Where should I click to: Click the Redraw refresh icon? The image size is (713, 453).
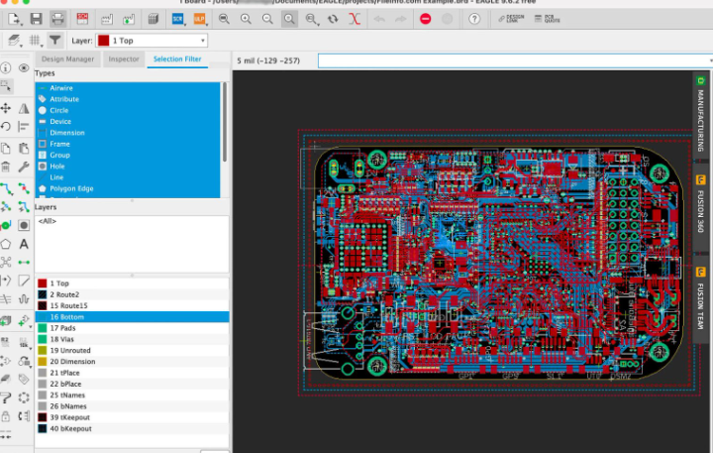(x=333, y=19)
